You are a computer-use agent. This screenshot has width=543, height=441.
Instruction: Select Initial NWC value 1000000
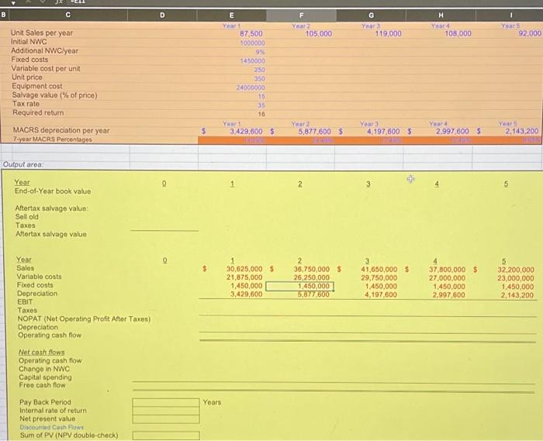click(x=252, y=43)
